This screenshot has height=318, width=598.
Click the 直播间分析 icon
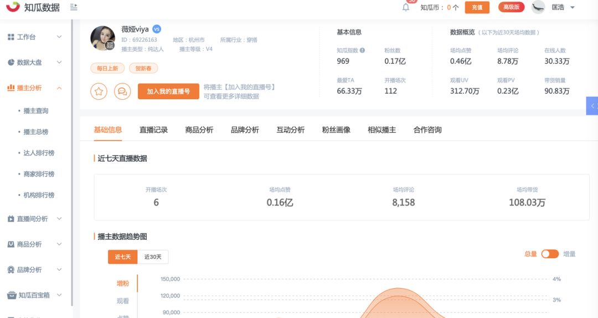(x=11, y=219)
